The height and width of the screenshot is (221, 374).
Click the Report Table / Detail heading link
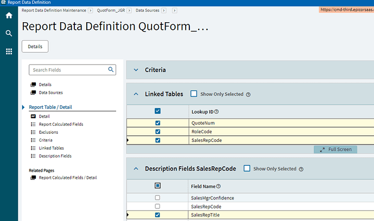click(50, 107)
